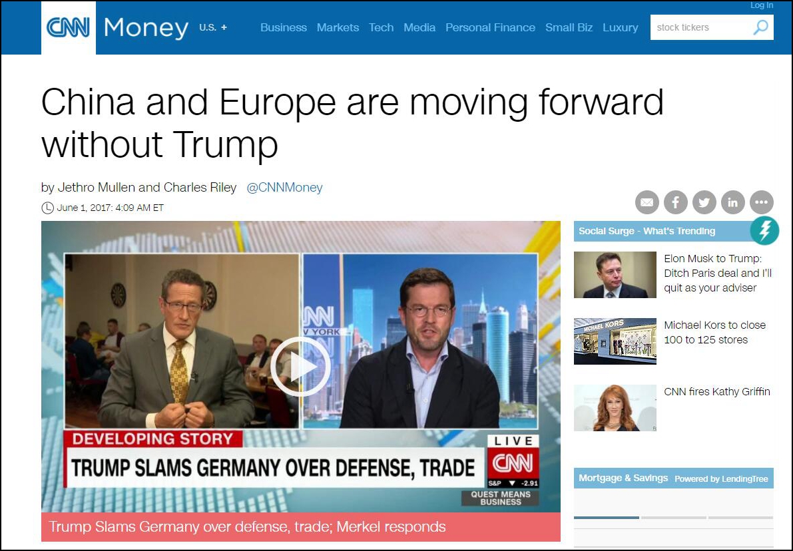This screenshot has height=551, width=793.
Task: Open the @CNNMoney Twitter handle link
Action: [284, 188]
